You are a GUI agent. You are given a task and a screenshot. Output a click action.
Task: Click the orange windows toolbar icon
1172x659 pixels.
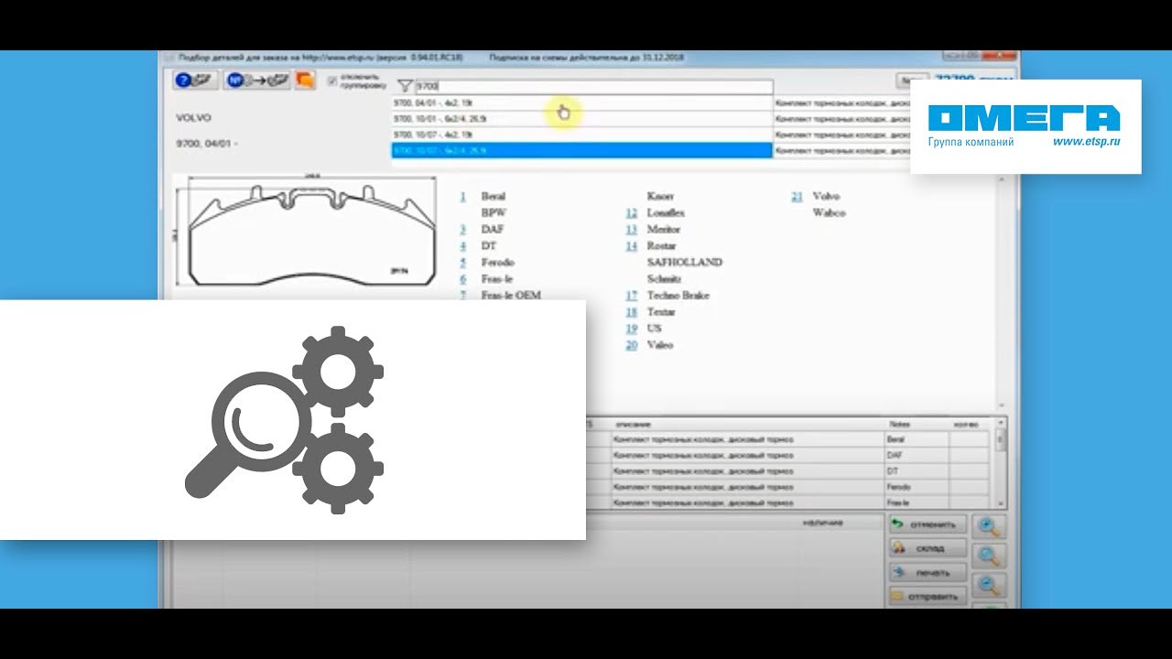click(x=305, y=81)
